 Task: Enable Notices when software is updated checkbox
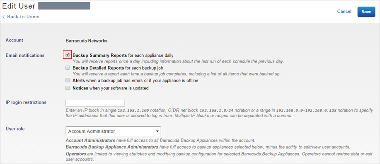pos(68,88)
